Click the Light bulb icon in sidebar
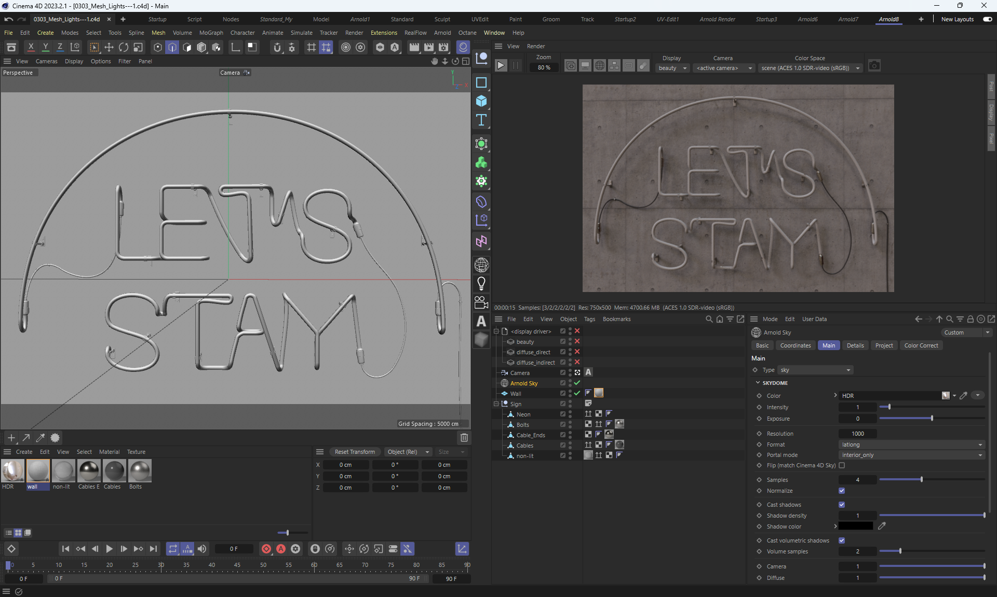The image size is (997, 597). pyautogui.click(x=481, y=283)
